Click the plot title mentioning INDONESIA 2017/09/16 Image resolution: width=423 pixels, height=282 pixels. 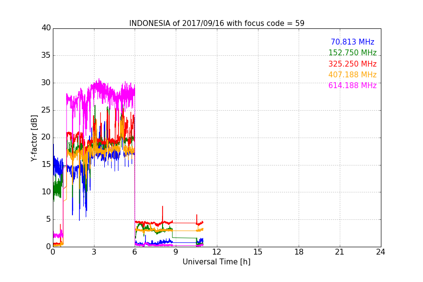(216, 23)
